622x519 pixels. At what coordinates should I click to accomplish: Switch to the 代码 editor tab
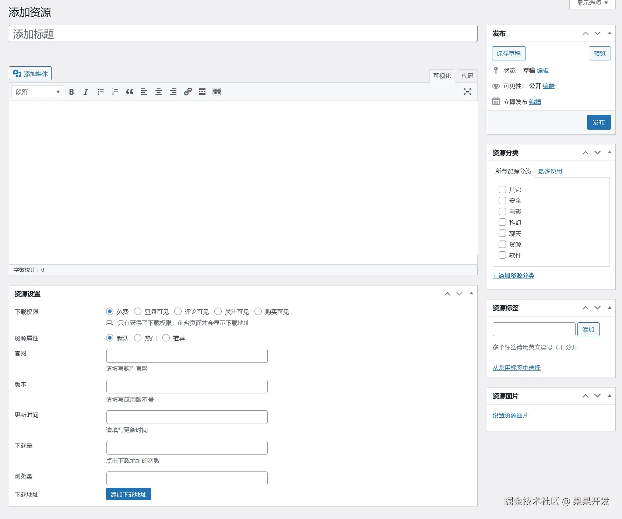467,76
